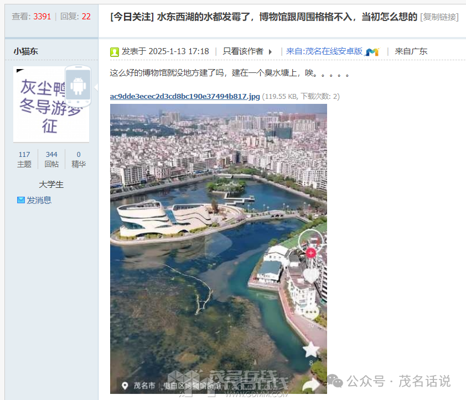Open the 主题 count for user

[24, 159]
